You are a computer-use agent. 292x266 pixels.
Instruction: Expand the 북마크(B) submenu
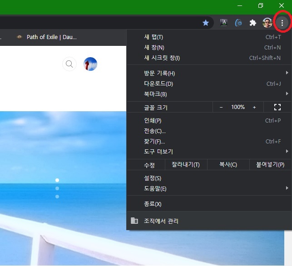coord(209,94)
